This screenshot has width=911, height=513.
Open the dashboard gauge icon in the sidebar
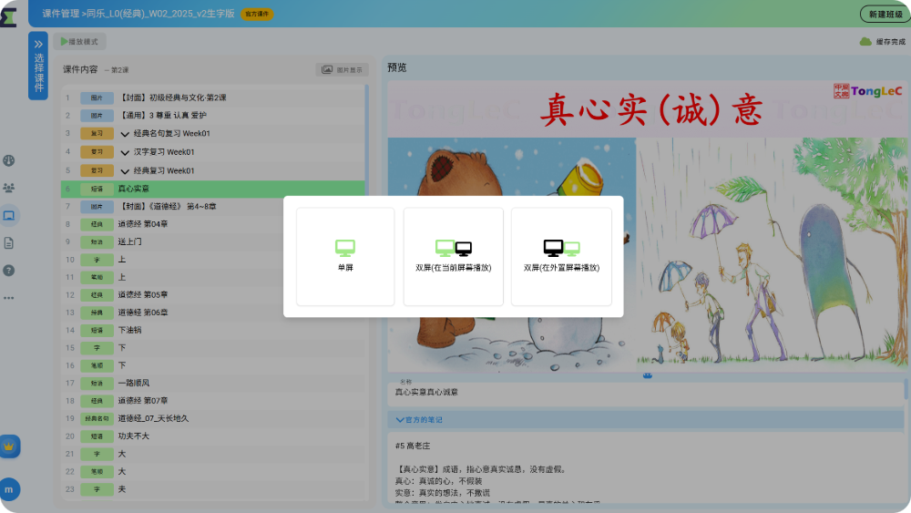pyautogui.click(x=9, y=161)
